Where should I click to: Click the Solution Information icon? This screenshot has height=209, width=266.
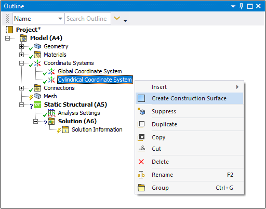point(65,129)
